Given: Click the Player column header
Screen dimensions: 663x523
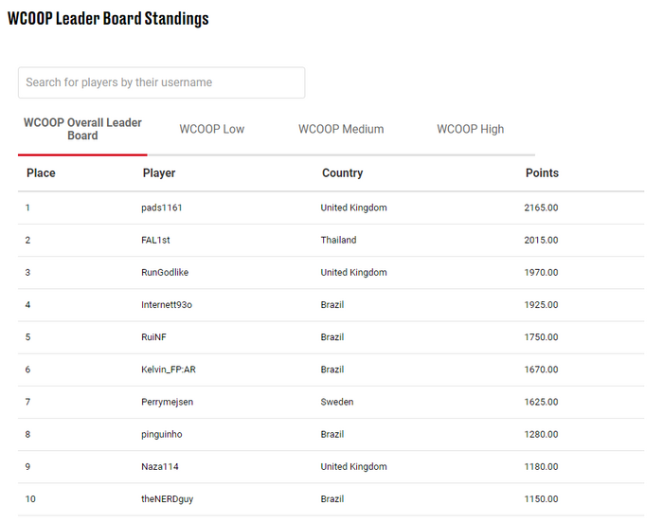Looking at the screenshot, I should pyautogui.click(x=159, y=173).
